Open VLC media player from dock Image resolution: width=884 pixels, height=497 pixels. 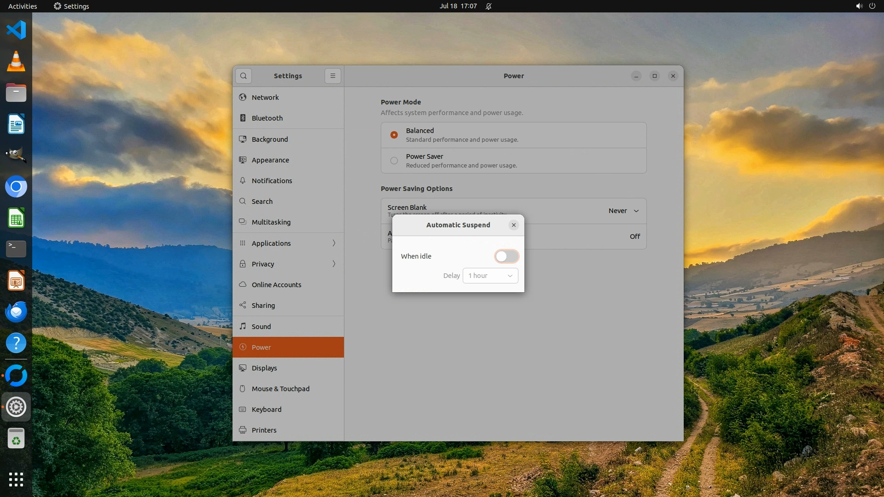coord(16,62)
